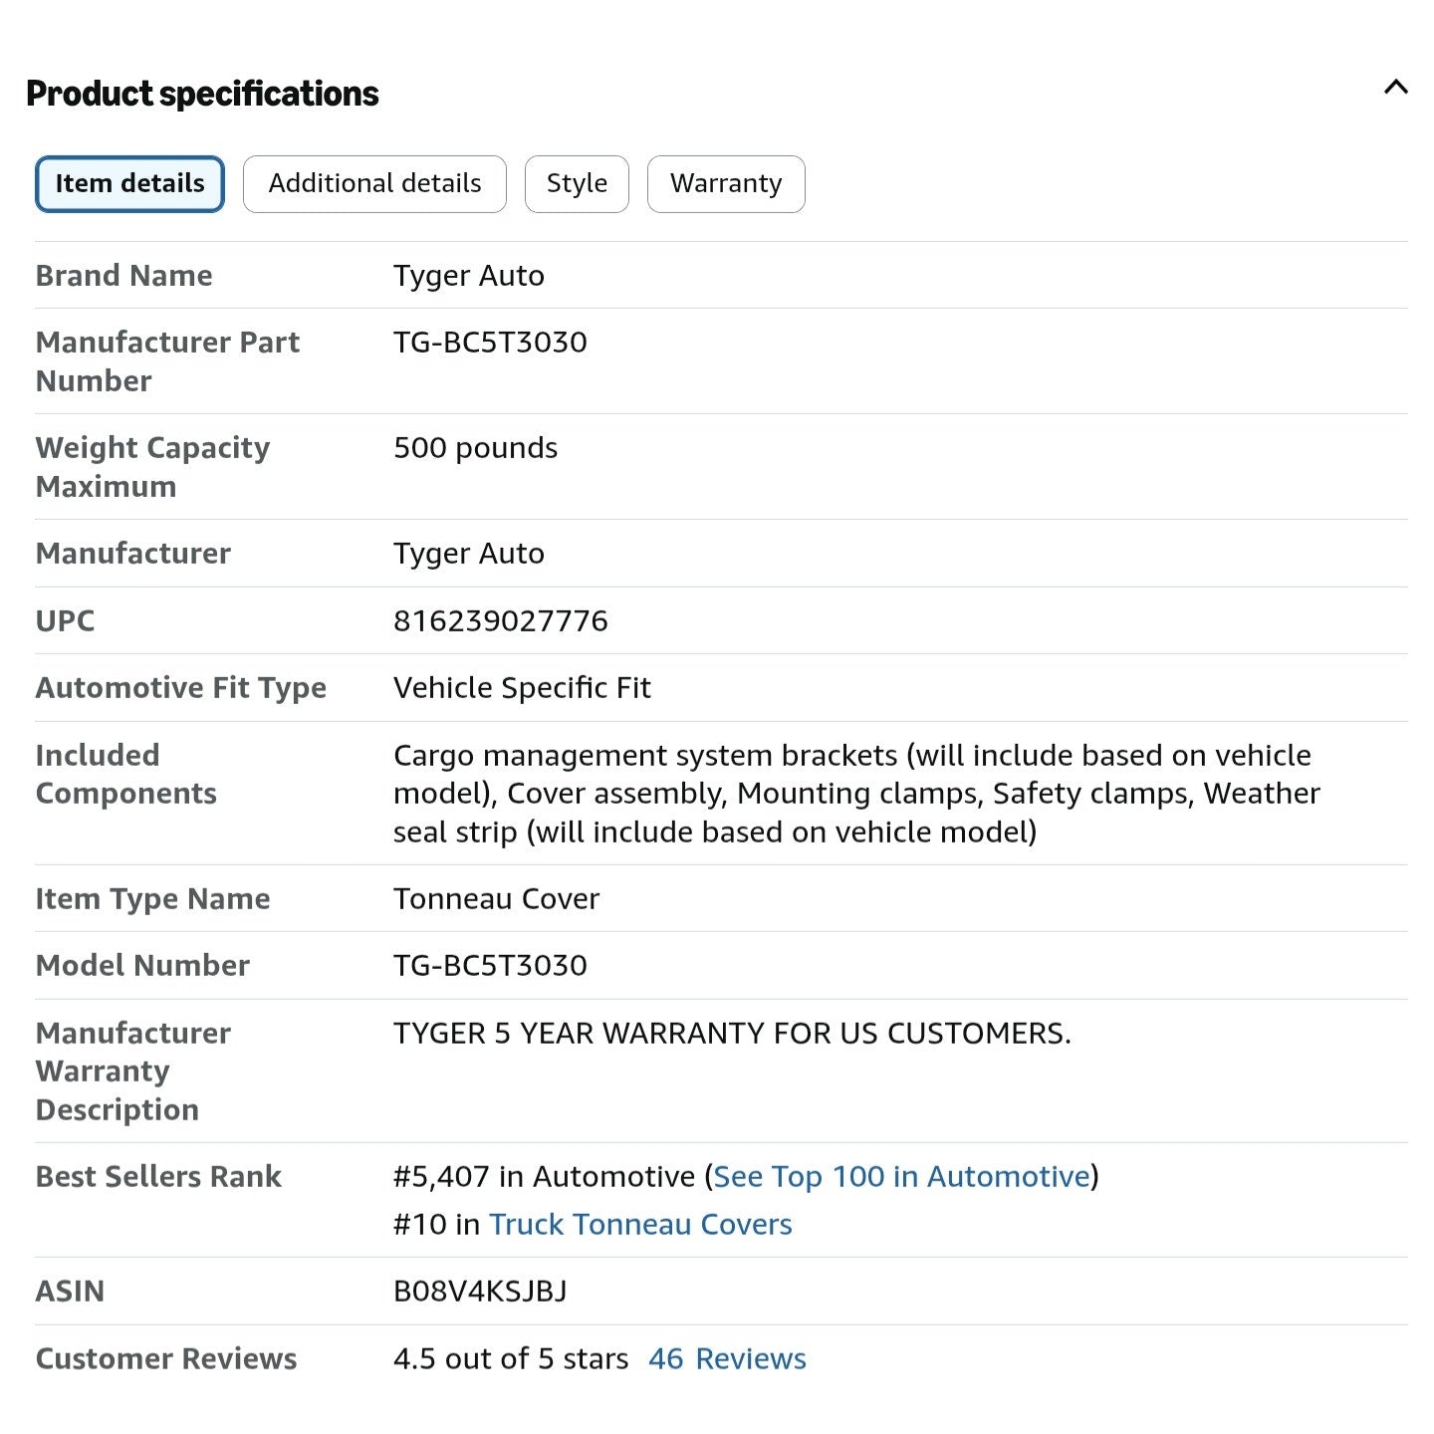Switch to the Additional details tab
Viewport: 1434px width, 1434px height.
coord(374,184)
